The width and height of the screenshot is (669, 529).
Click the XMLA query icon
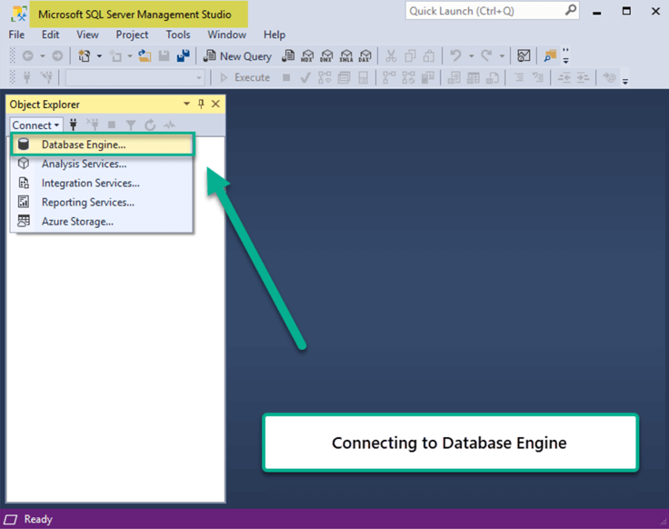tap(346, 55)
